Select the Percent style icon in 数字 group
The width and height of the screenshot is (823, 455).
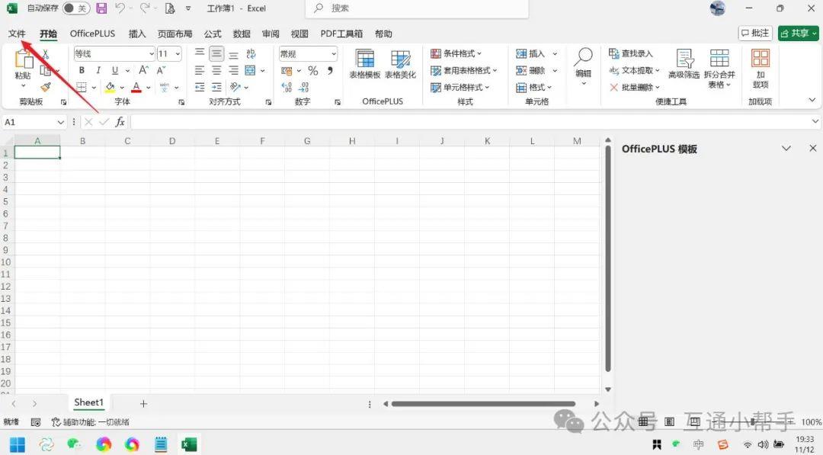click(x=312, y=70)
